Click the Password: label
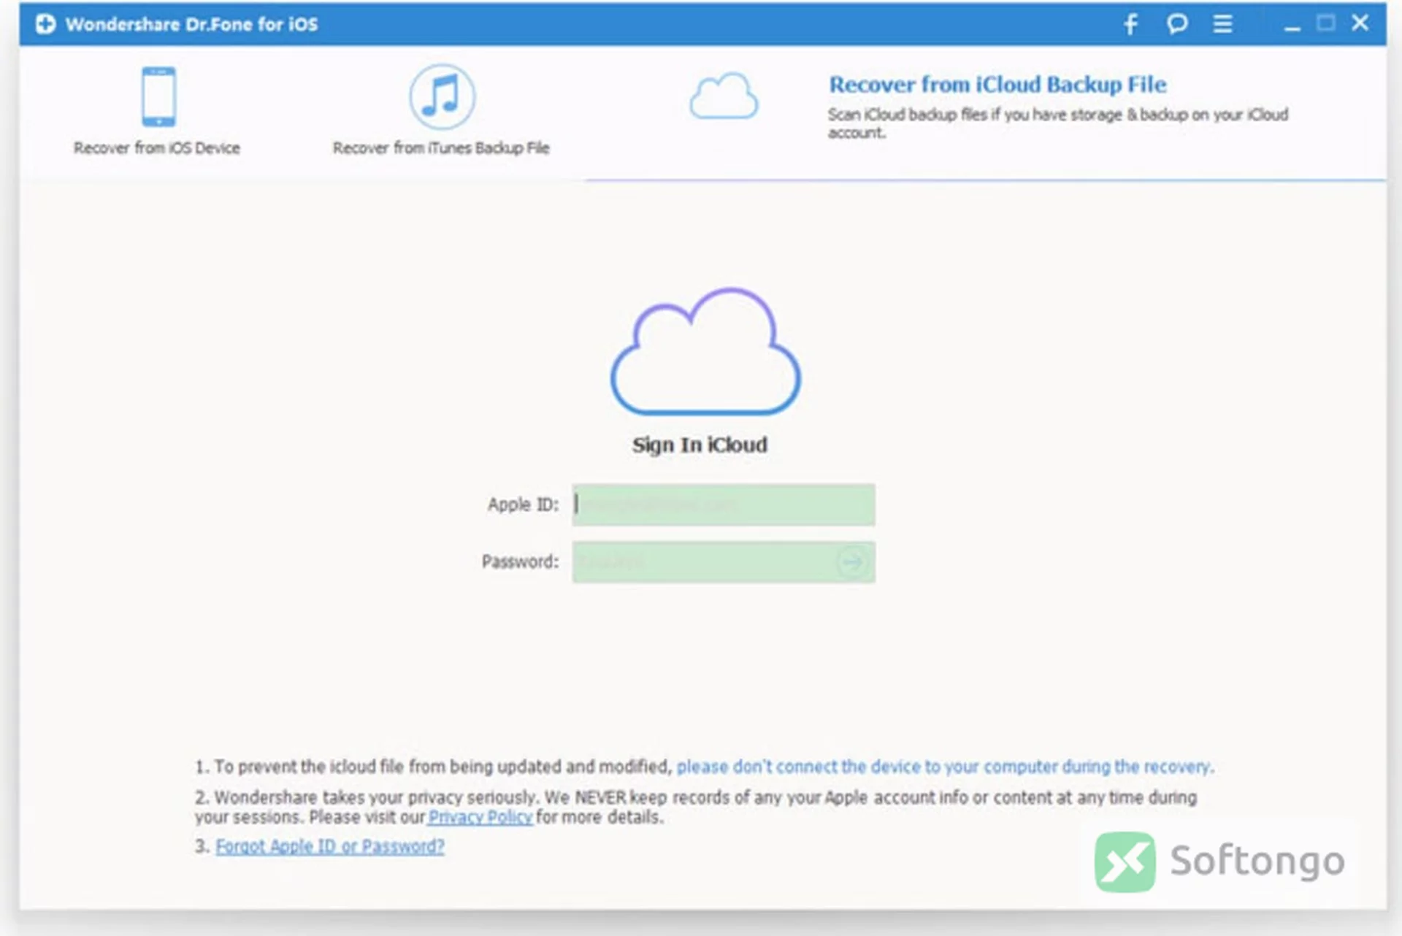1402x936 pixels. click(520, 561)
